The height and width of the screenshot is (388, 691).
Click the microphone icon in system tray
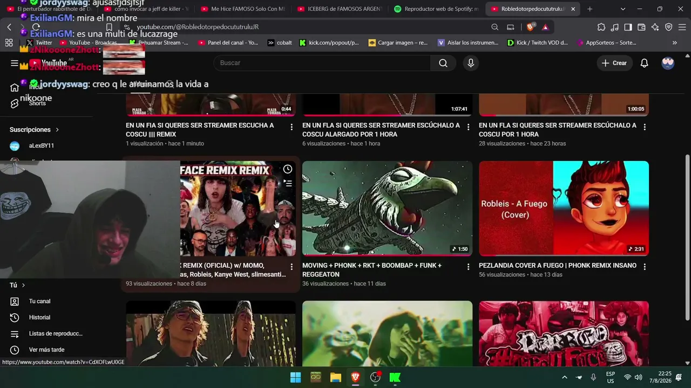pos(593,377)
